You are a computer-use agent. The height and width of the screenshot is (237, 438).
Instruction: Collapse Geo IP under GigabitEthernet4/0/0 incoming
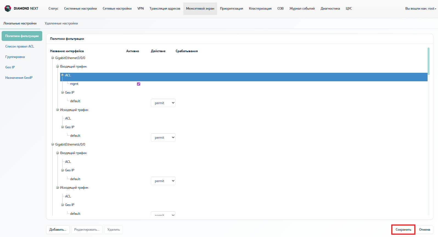pos(63,170)
